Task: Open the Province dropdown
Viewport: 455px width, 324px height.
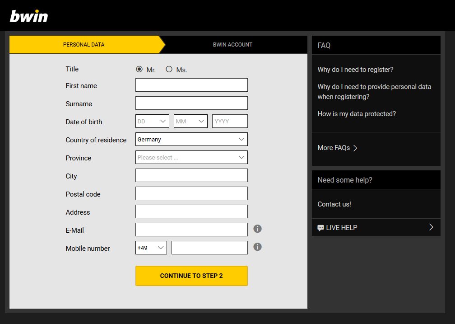Action: tap(191, 157)
